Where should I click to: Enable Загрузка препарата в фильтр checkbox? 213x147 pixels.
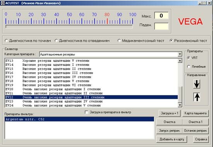[x=86, y=112]
